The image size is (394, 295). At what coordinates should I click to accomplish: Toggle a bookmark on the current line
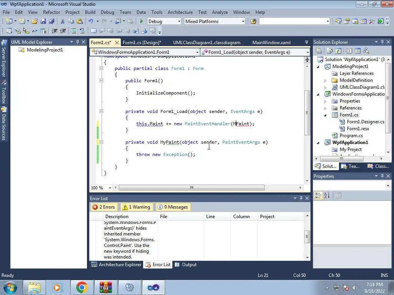93,31
